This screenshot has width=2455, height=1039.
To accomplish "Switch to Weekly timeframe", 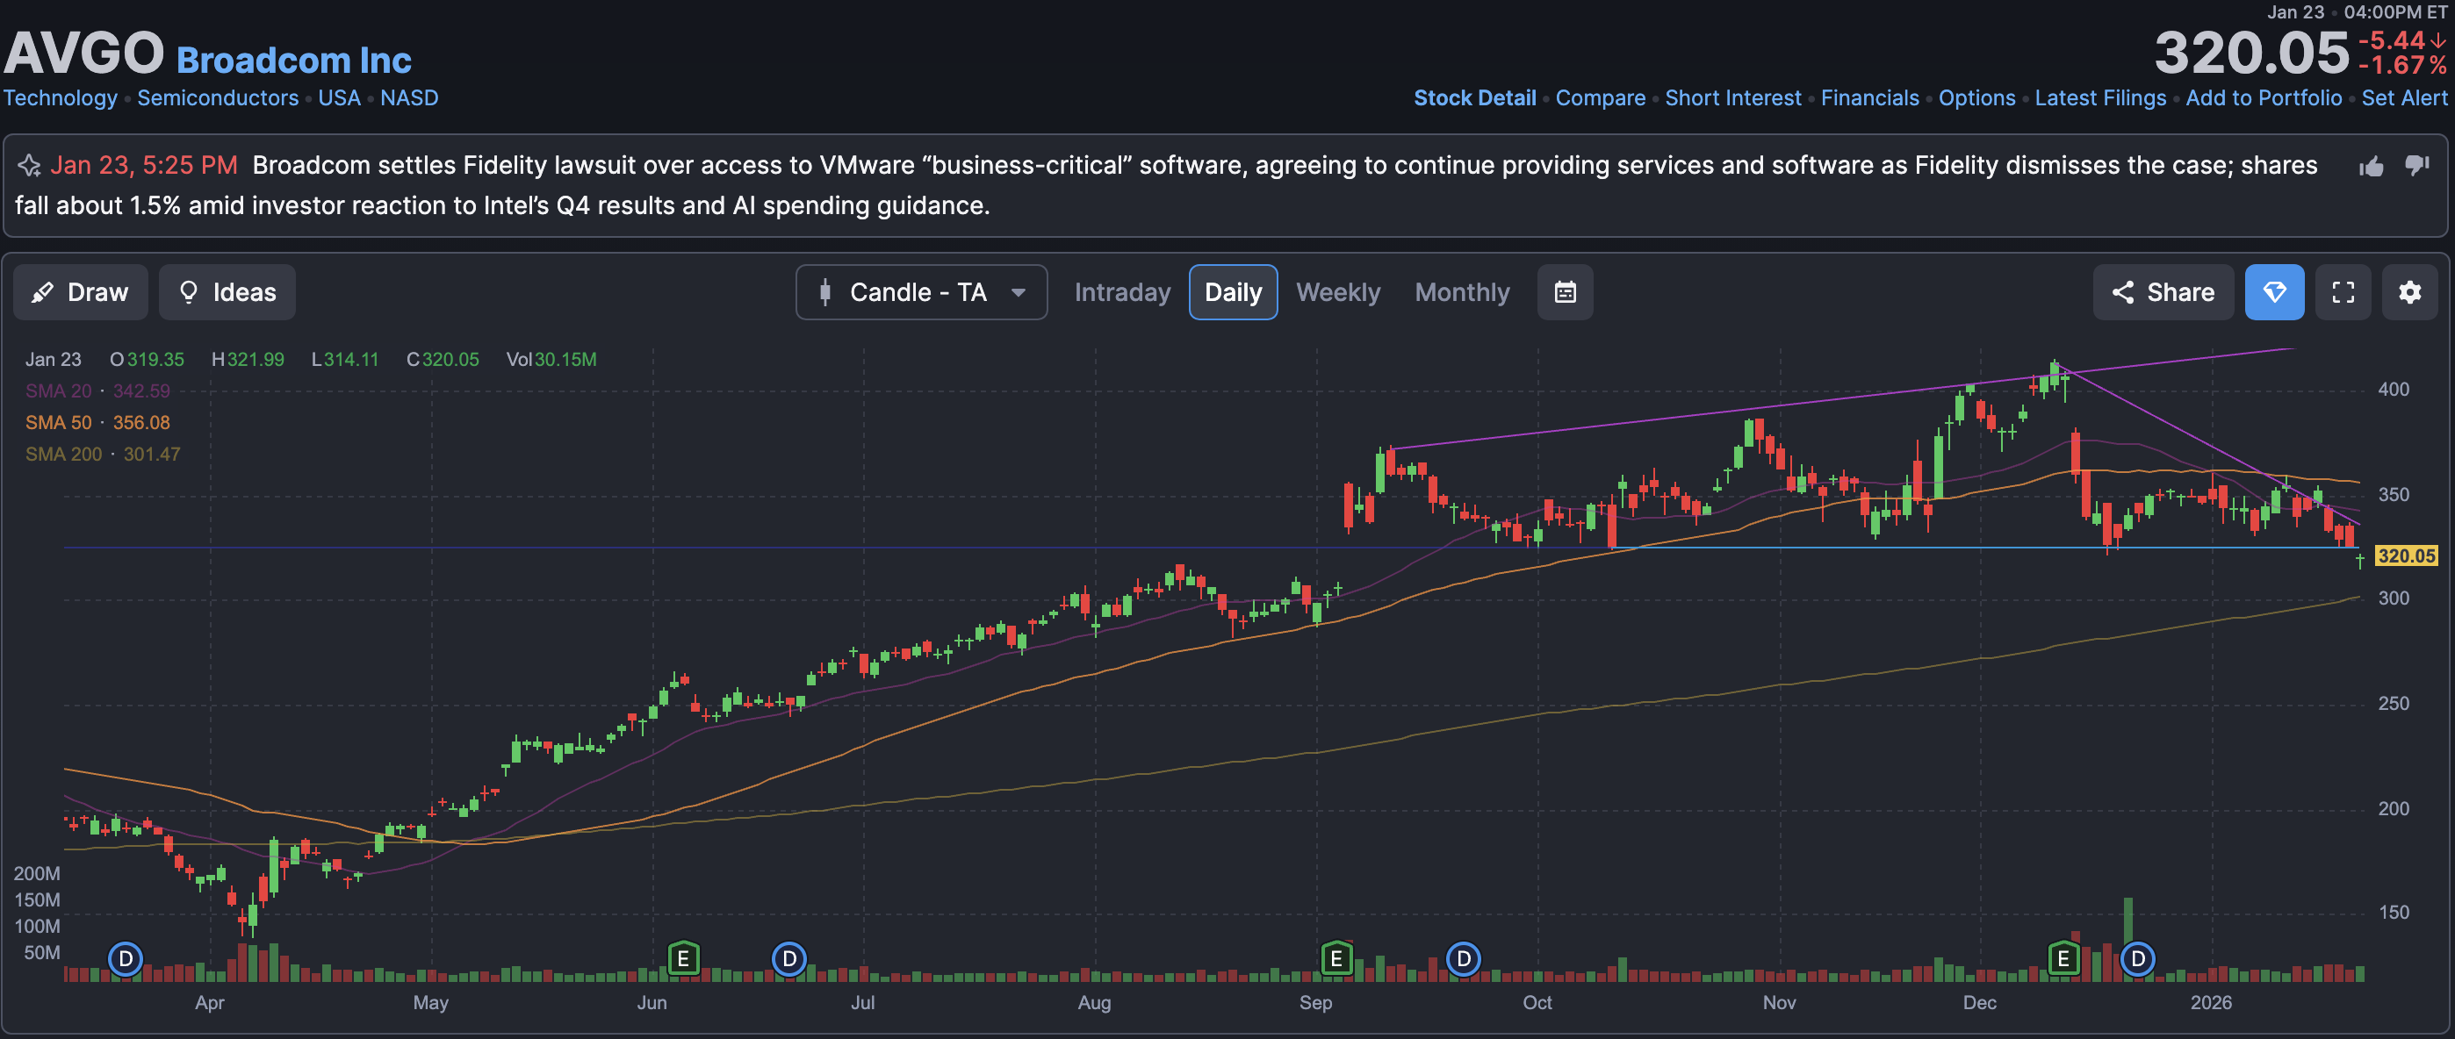I will (x=1337, y=292).
